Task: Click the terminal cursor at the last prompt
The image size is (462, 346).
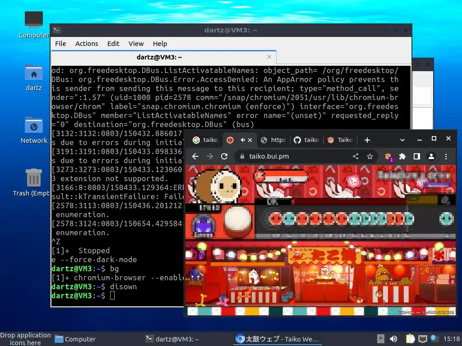Action: [112, 296]
